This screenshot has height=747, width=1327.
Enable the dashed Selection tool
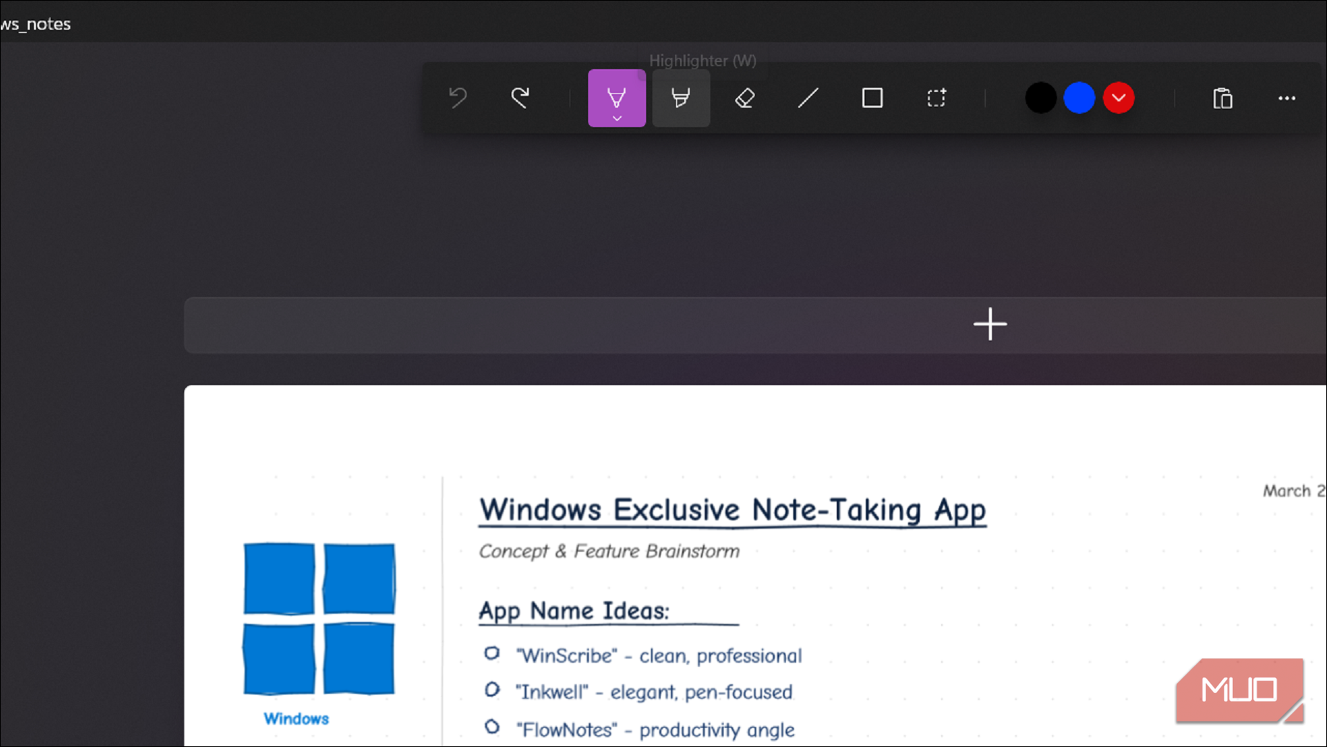pyautogui.click(x=936, y=98)
